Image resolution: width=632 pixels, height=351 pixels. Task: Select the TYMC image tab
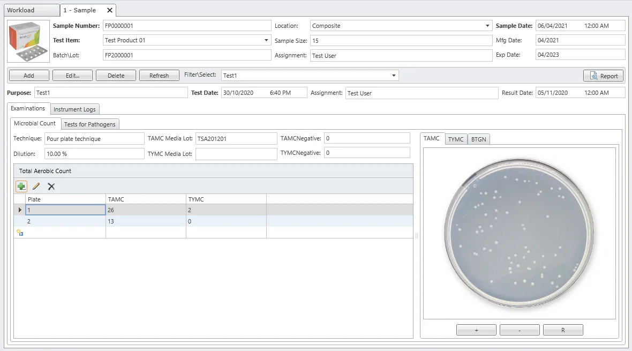pos(456,139)
